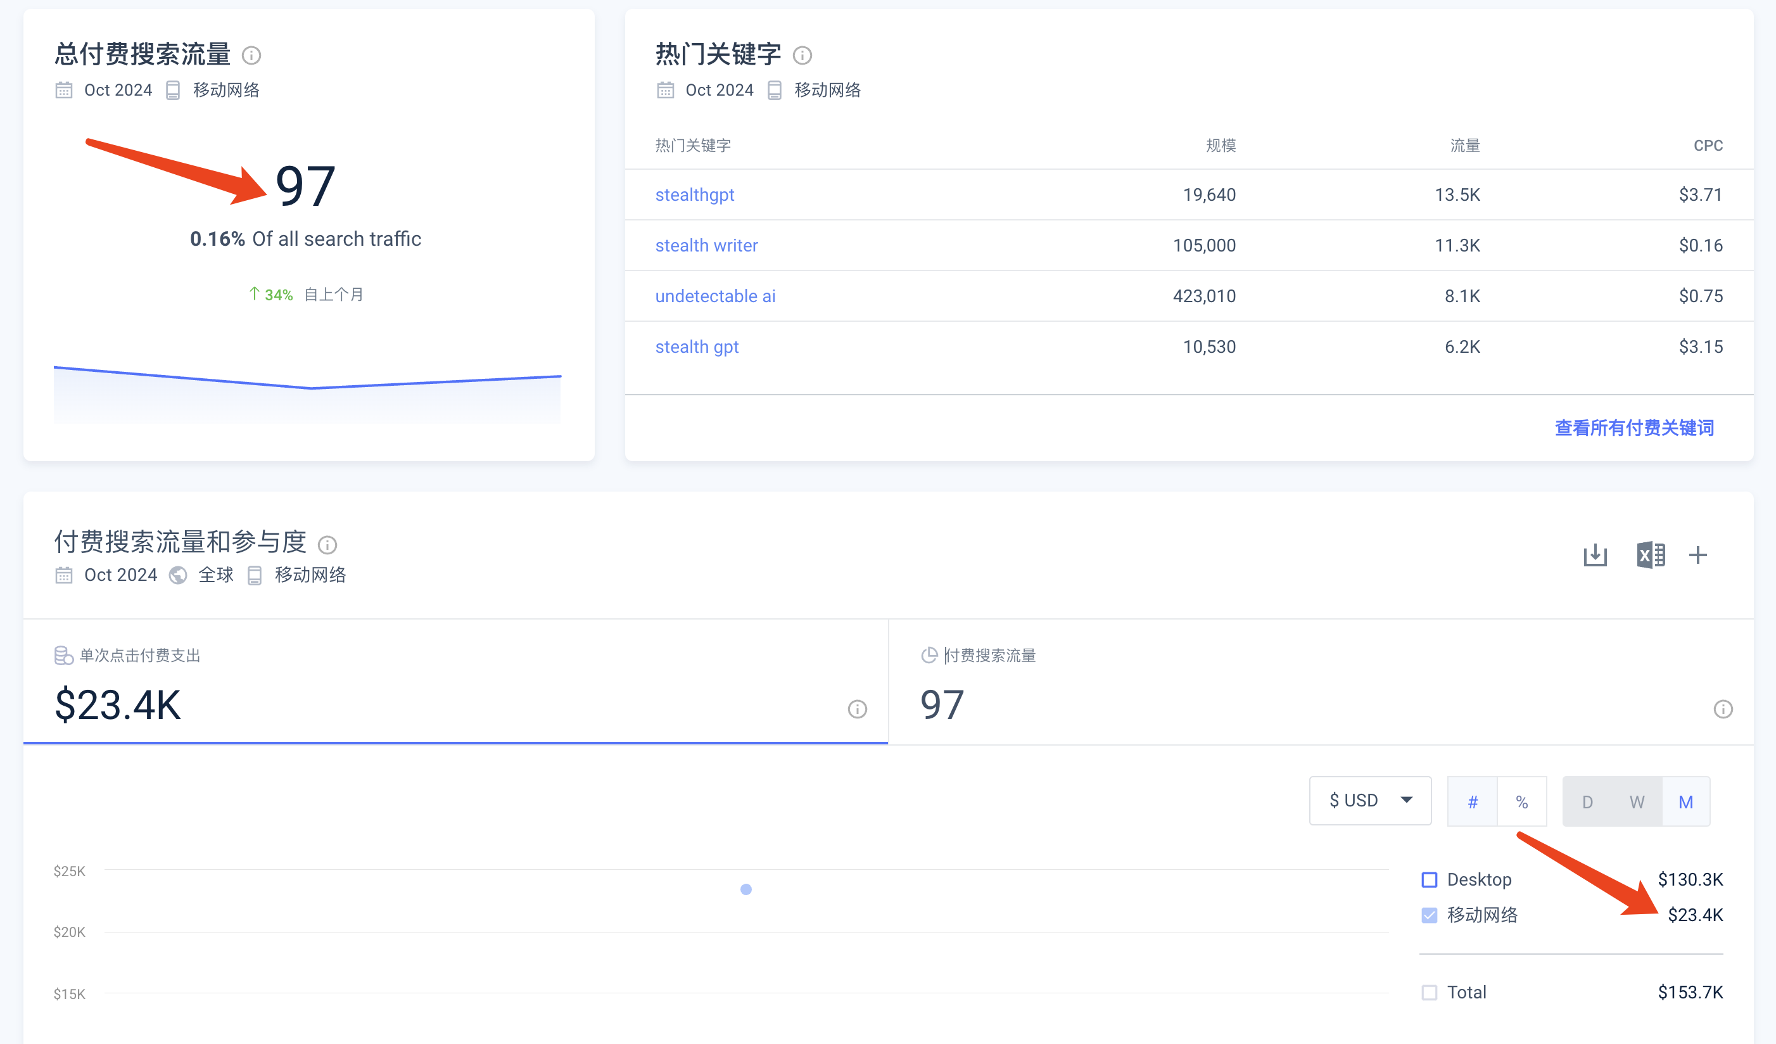Open the undetectable ai keyword link

[714, 296]
